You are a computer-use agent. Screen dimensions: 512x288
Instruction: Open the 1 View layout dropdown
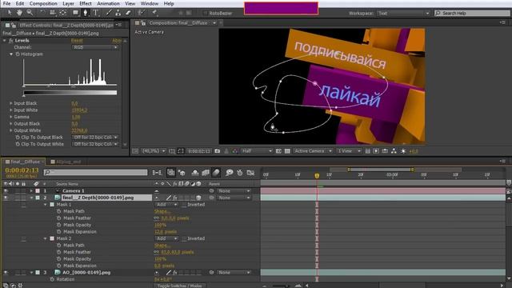point(349,151)
